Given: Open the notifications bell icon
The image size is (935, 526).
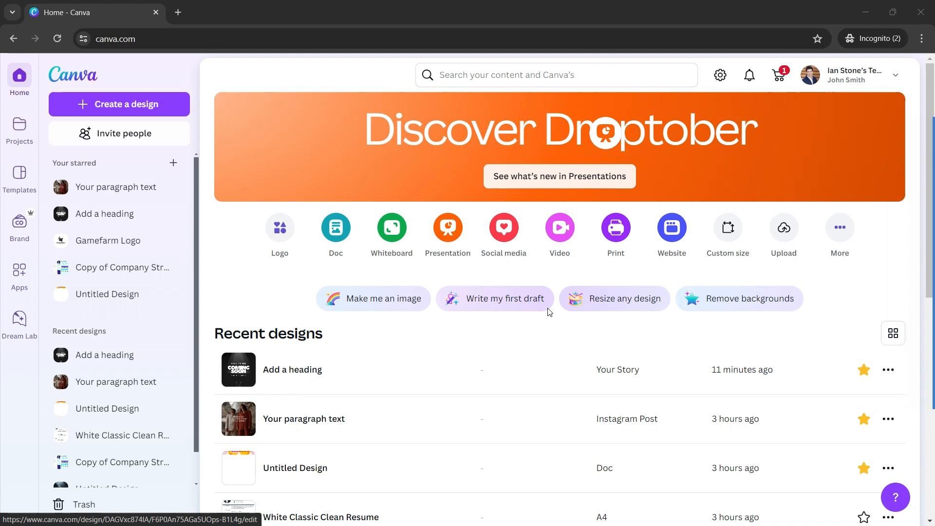Looking at the screenshot, I should (x=749, y=75).
